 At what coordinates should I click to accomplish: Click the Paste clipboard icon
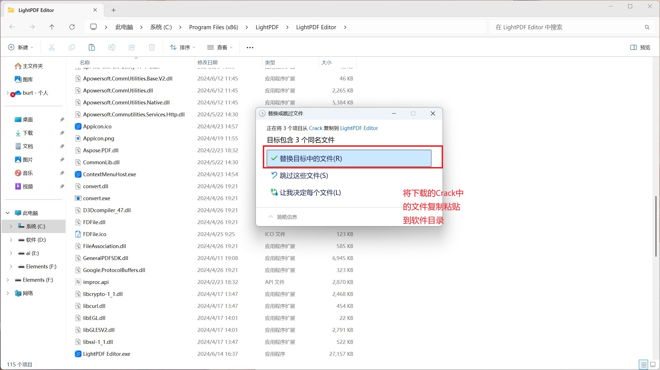point(92,47)
